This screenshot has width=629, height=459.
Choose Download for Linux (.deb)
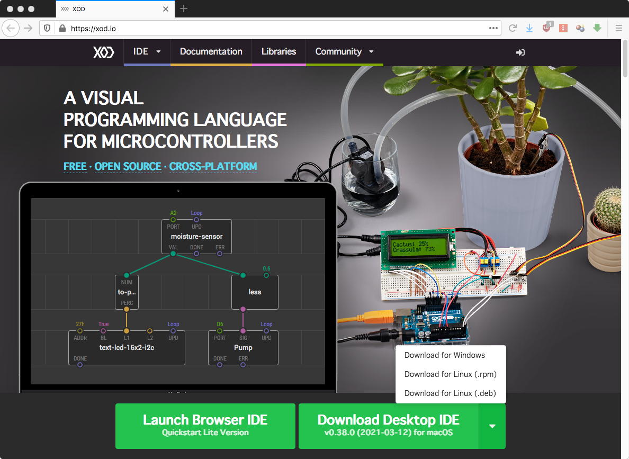pyautogui.click(x=451, y=393)
